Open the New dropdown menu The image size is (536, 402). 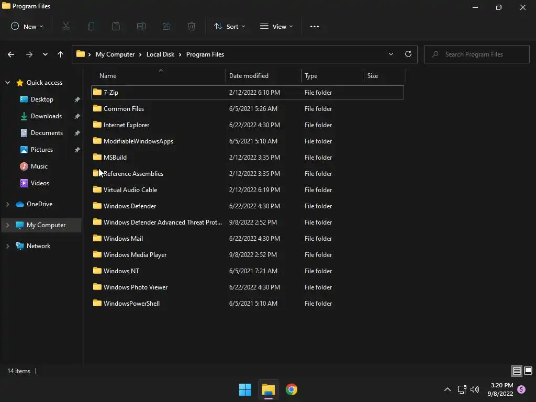[x=27, y=26]
